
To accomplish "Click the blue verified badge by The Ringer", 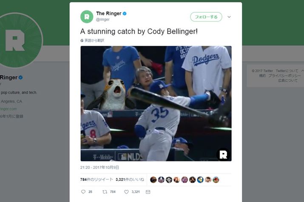I will (125, 14).
